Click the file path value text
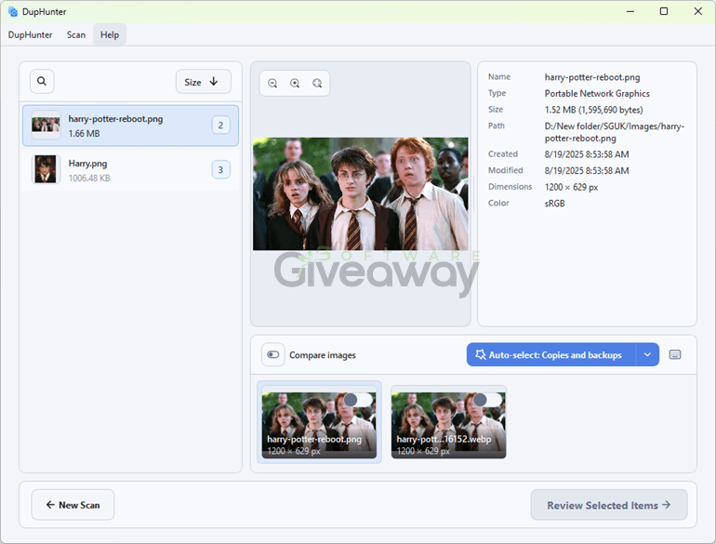 (614, 132)
